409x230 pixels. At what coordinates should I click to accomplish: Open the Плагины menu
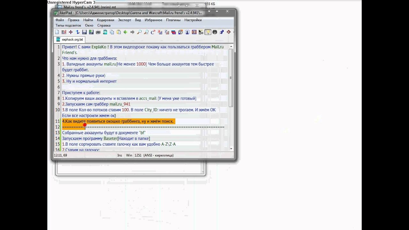(x=173, y=20)
